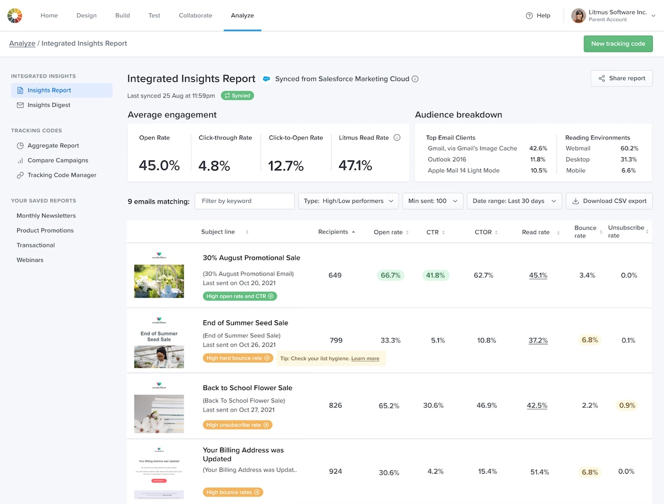Open Date range: Last 30 days dropdown
The image size is (664, 504).
[x=515, y=201]
